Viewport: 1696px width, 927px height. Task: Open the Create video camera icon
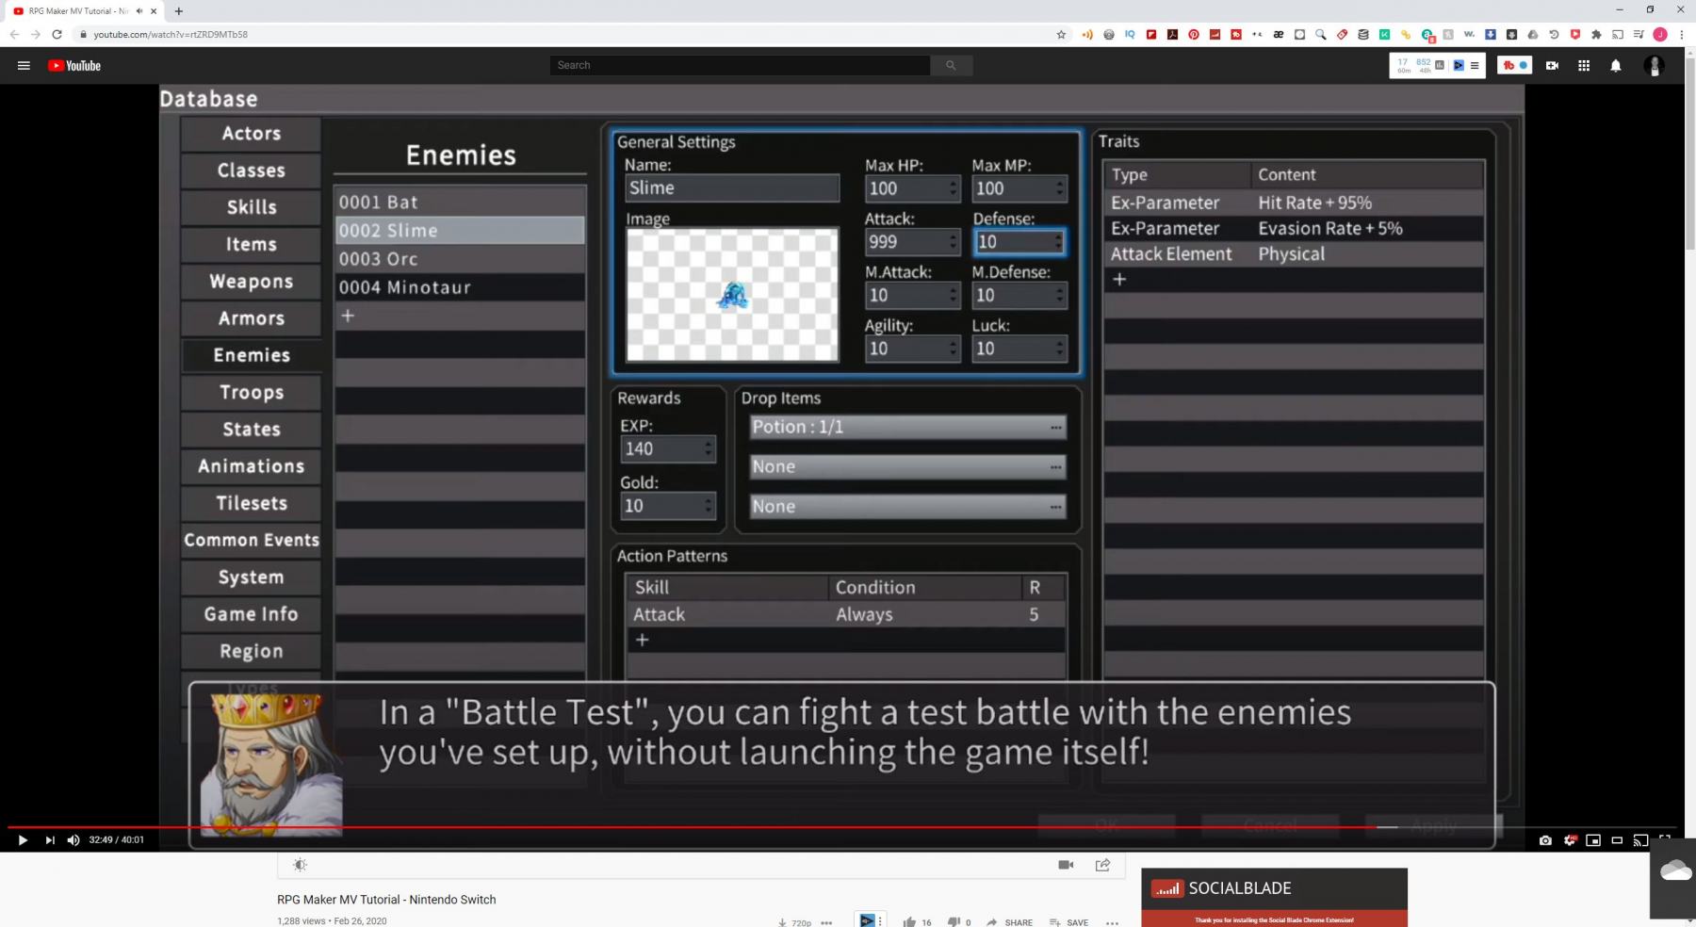pyautogui.click(x=1552, y=66)
